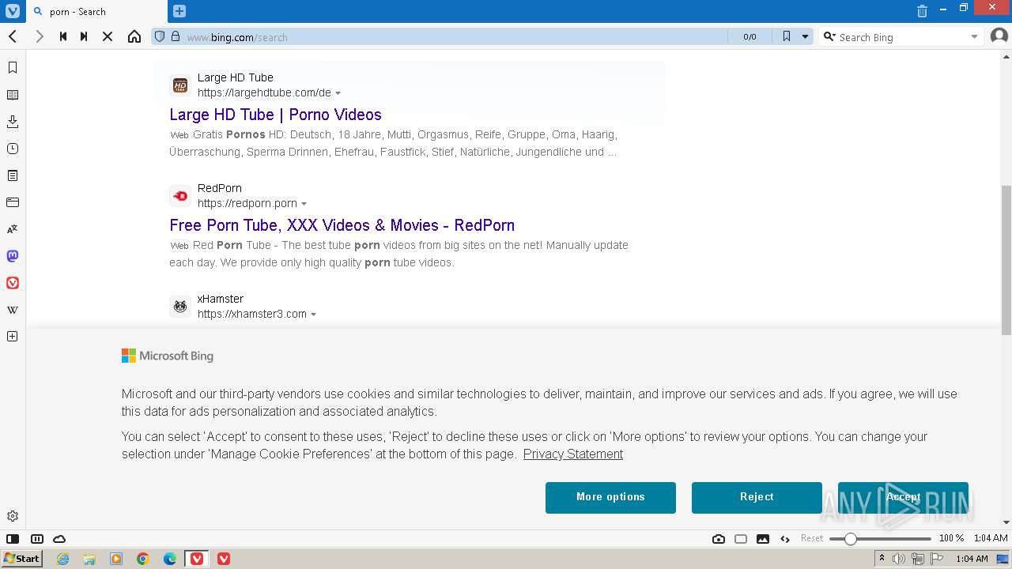Open Wikipedia web panel

click(13, 310)
